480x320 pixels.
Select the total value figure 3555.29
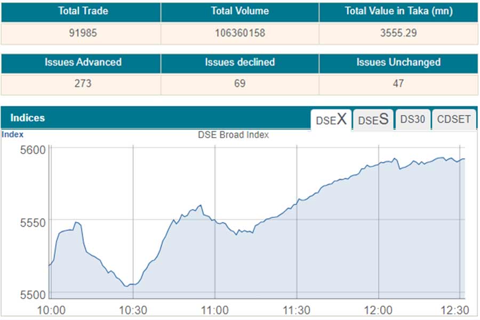[398, 33]
